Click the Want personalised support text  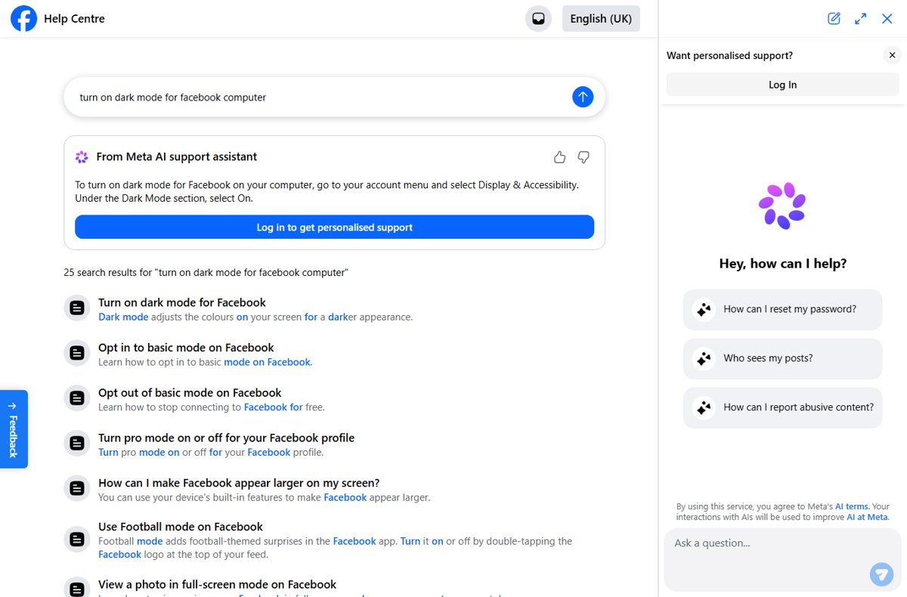click(729, 56)
